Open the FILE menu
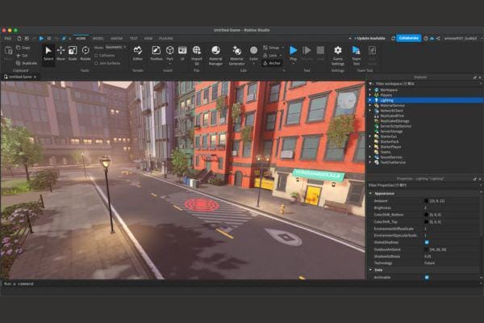The width and height of the screenshot is (484, 323). coord(8,38)
